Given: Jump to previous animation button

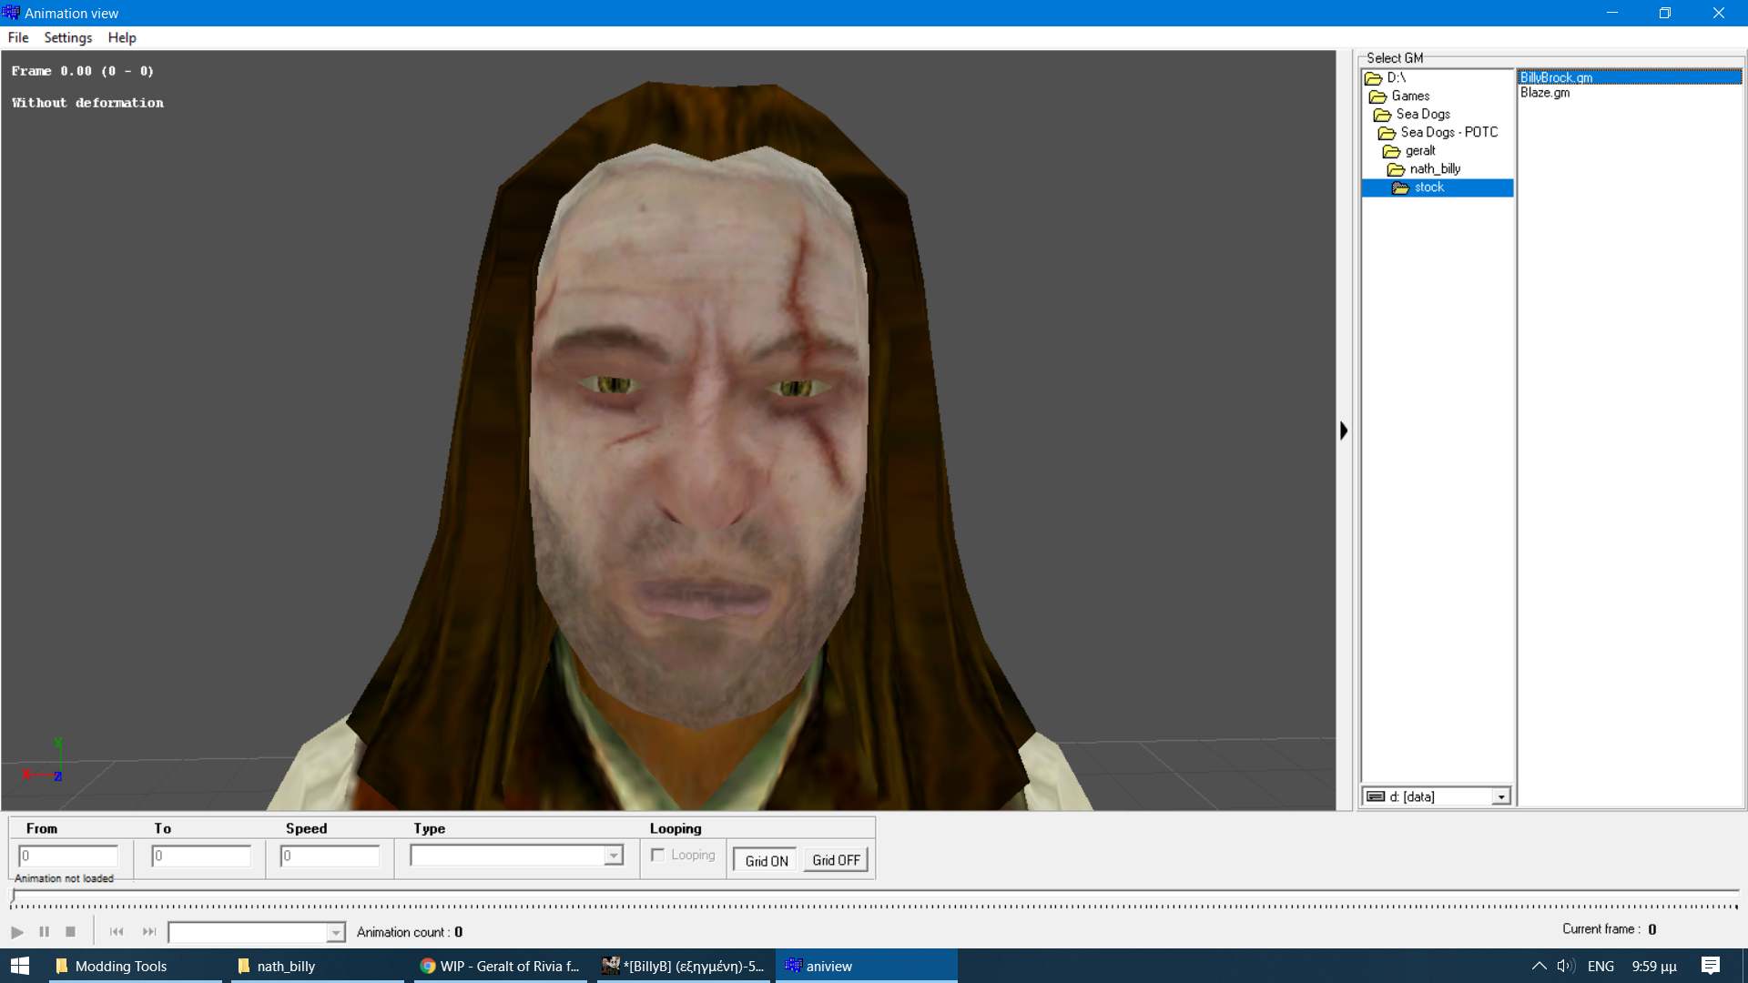Looking at the screenshot, I should (x=117, y=932).
